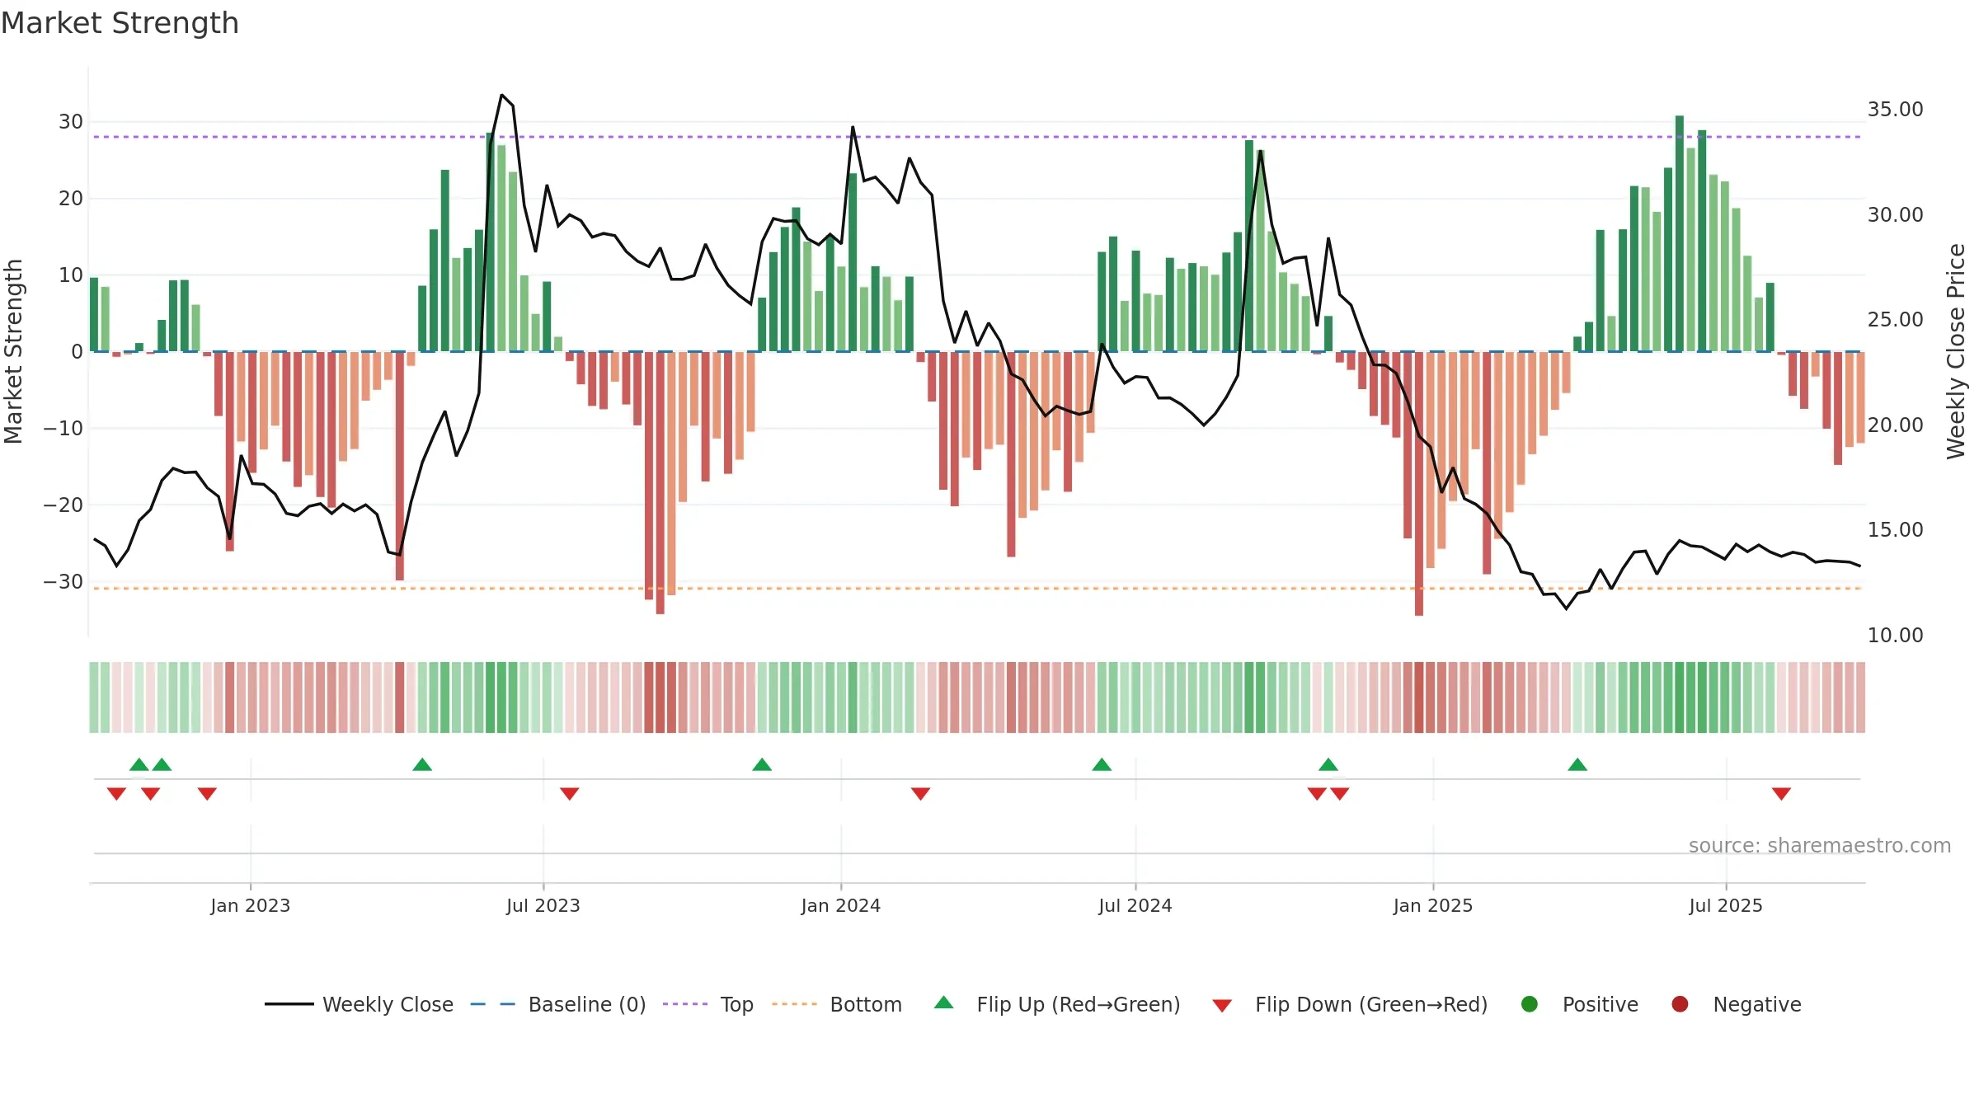Click the source: sharemaestro.com text

(1820, 846)
